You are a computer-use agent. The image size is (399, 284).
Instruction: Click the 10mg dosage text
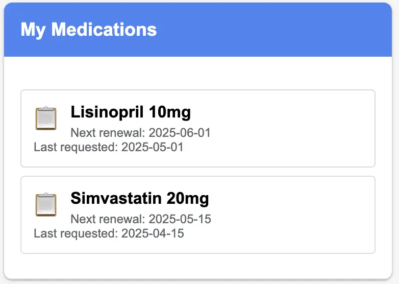pos(170,112)
